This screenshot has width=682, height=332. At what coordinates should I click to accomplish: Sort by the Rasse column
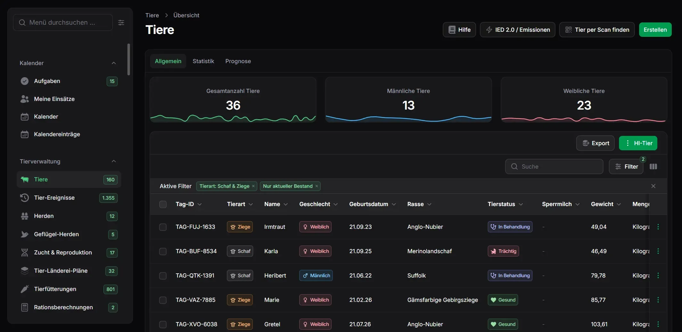(419, 204)
